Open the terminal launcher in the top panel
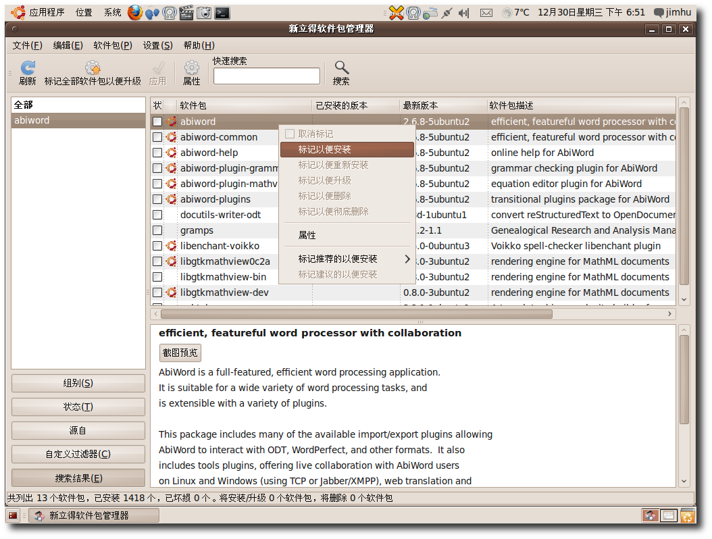The width and height of the screenshot is (712, 539). click(x=221, y=12)
